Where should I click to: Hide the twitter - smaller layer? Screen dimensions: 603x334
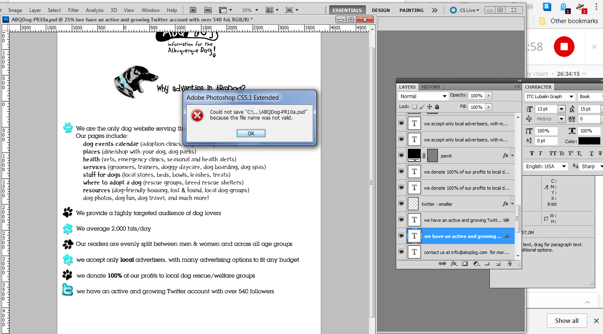pyautogui.click(x=401, y=204)
